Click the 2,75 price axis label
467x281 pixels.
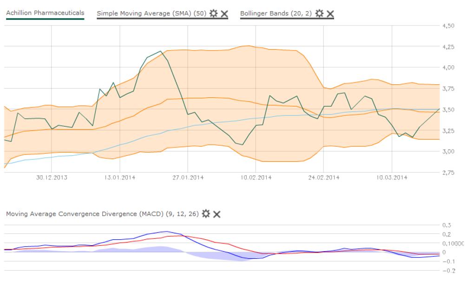click(447, 172)
